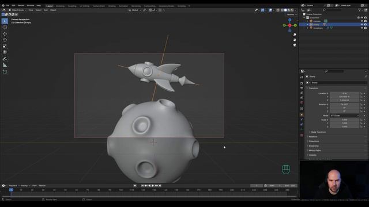Open the Global orientation dropdown

pyautogui.click(x=134, y=10)
